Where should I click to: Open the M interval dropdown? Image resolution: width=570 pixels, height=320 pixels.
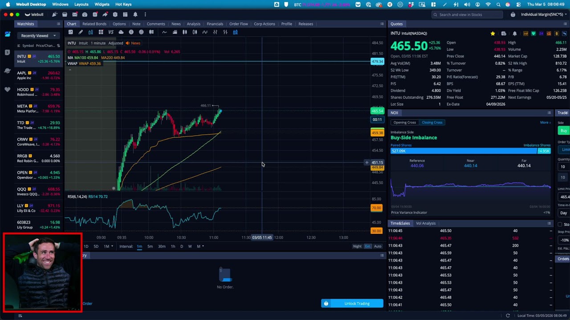click(x=200, y=246)
